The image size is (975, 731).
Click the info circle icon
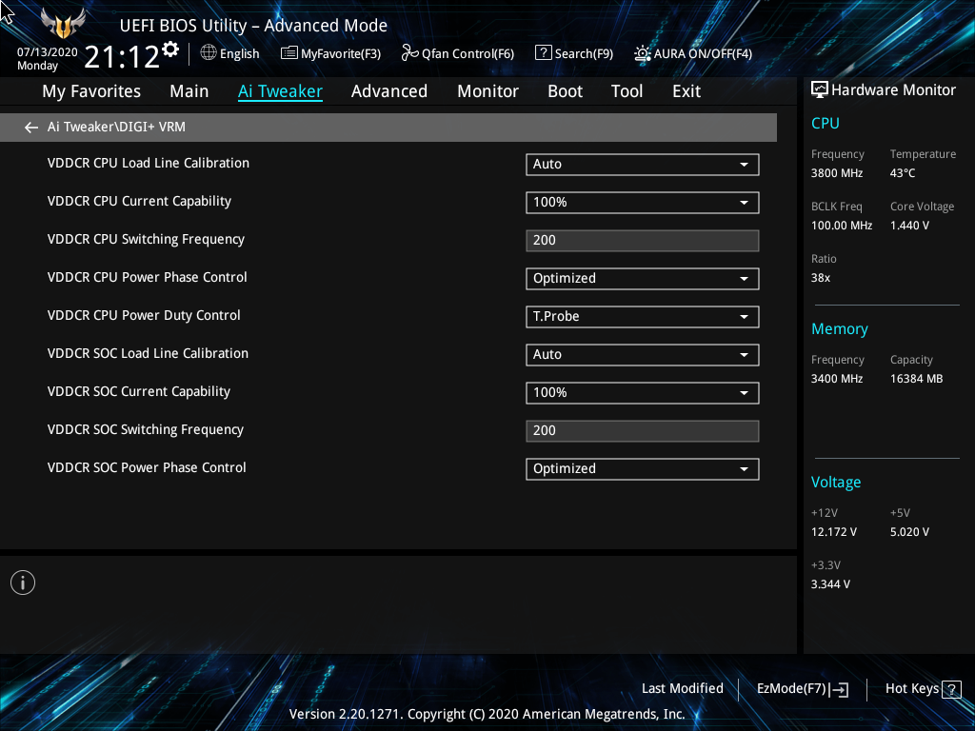coord(23,583)
